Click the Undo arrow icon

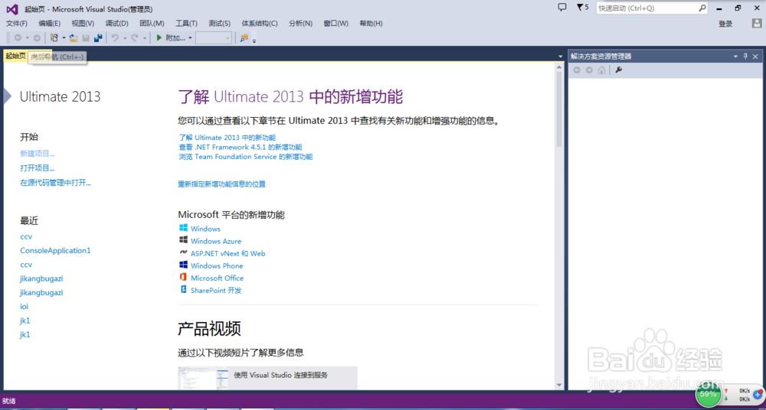coord(115,37)
